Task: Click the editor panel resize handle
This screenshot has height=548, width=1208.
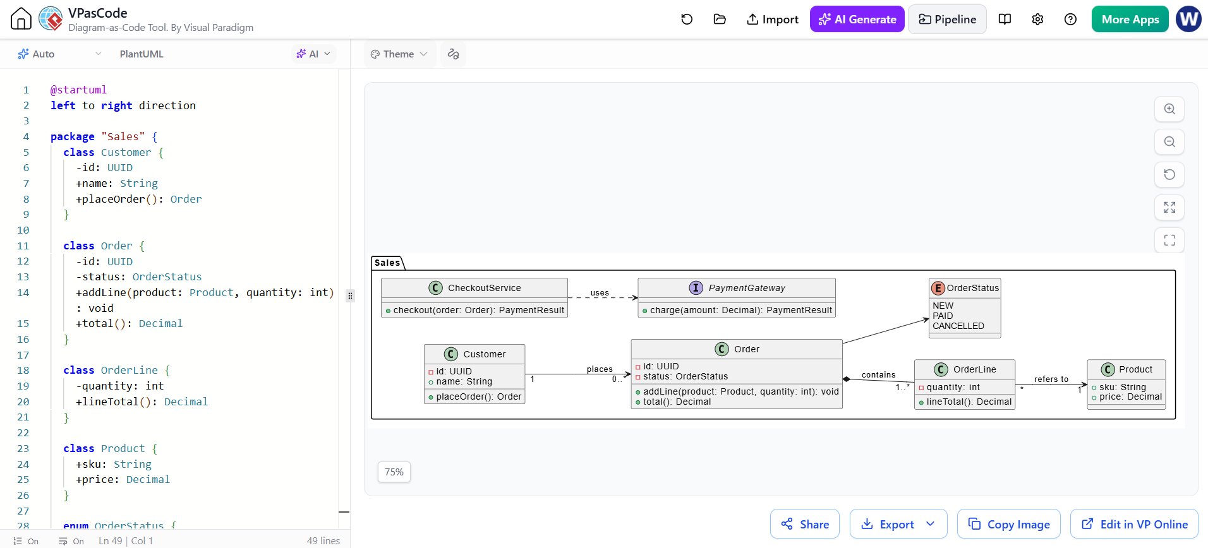Action: coord(350,295)
